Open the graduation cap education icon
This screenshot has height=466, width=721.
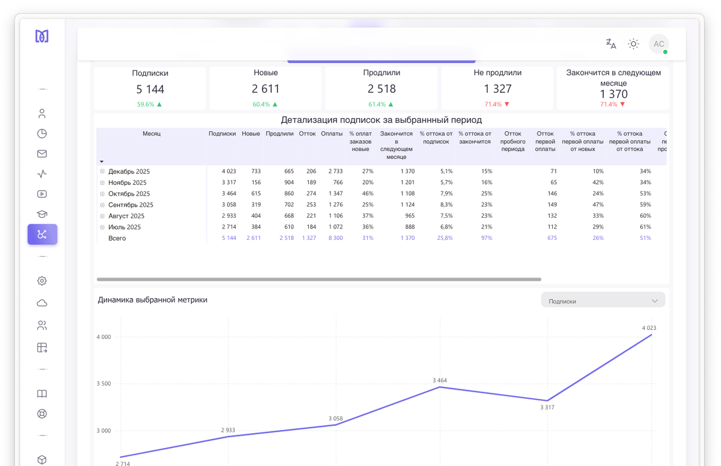(x=42, y=214)
